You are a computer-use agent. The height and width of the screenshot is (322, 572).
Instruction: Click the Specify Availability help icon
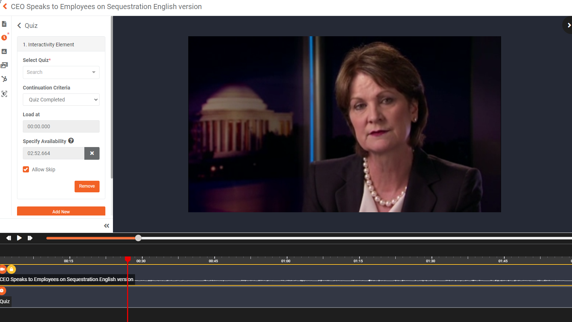tap(71, 141)
